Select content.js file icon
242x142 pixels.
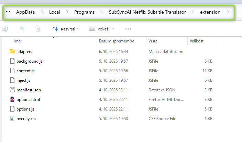[12, 70]
